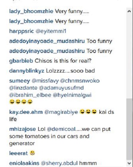
Task: Open the @eyitemmi1 mention
Action: tap(51, 31)
